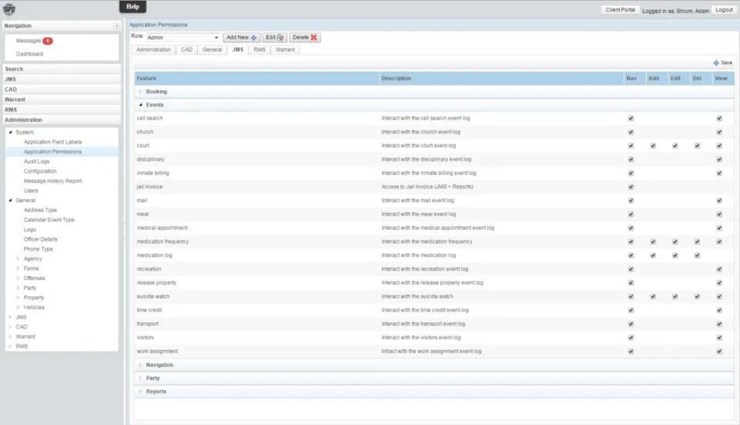Expand the Booking feature group

coord(140,92)
